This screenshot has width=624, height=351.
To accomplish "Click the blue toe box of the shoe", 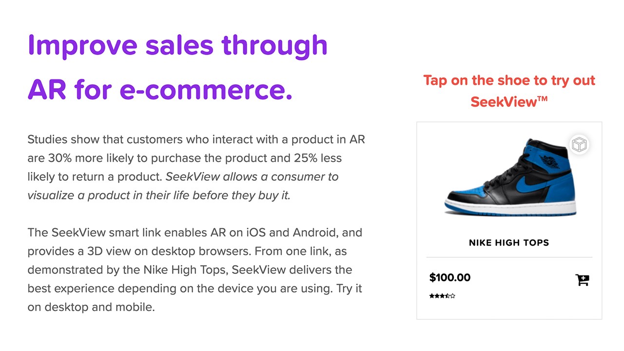I will coord(466,191).
